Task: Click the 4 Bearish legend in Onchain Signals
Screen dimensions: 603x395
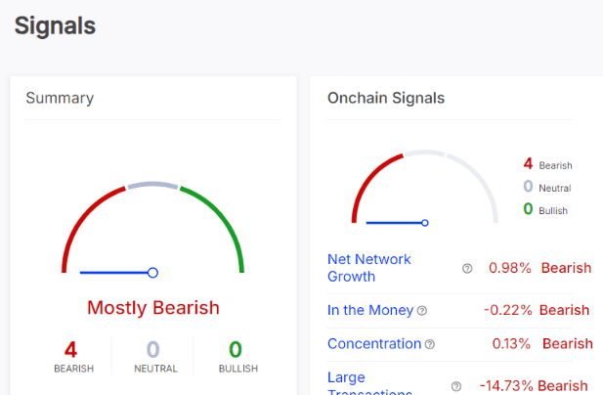Action: 547,164
